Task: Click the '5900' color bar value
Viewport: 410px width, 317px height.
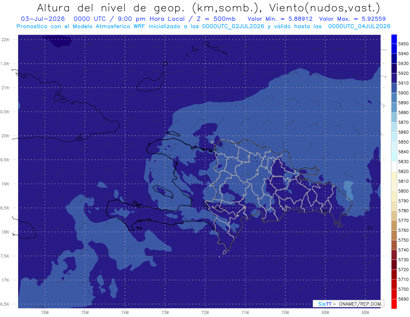Action: pos(403,93)
